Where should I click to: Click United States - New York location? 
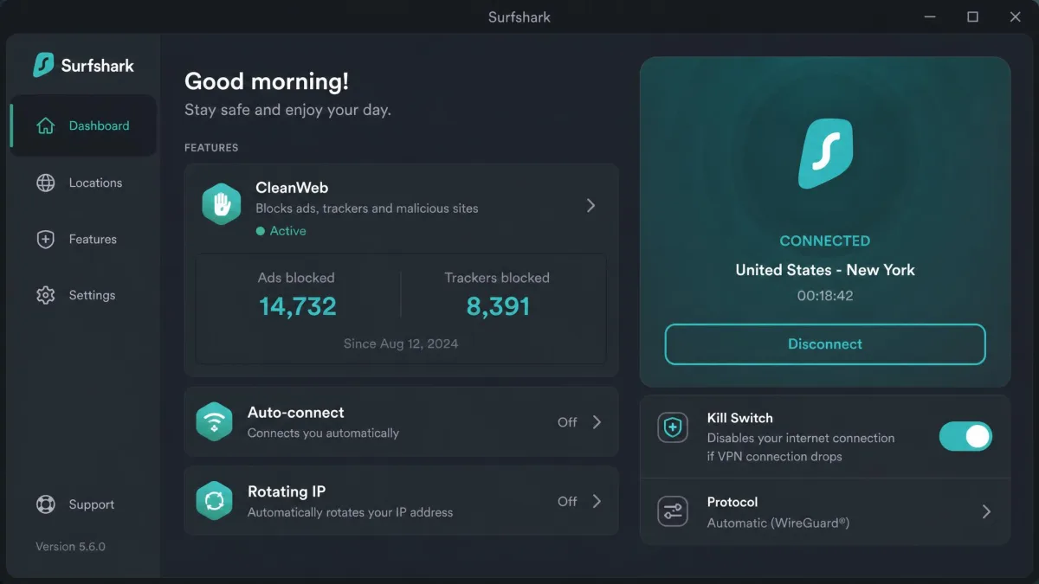pyautogui.click(x=825, y=270)
